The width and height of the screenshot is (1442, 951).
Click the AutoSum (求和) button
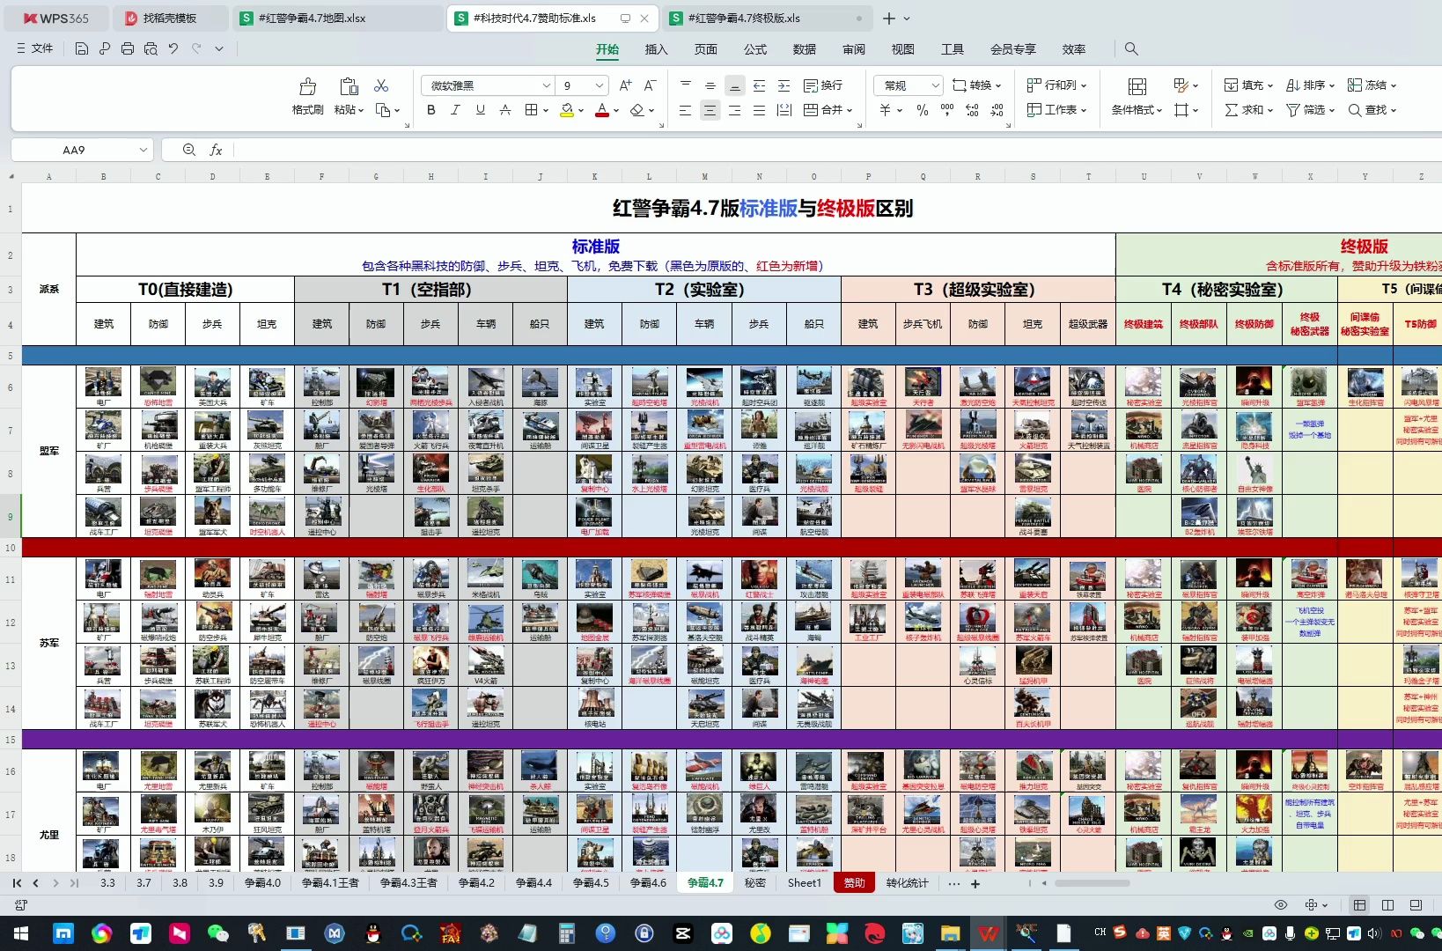[1248, 110]
